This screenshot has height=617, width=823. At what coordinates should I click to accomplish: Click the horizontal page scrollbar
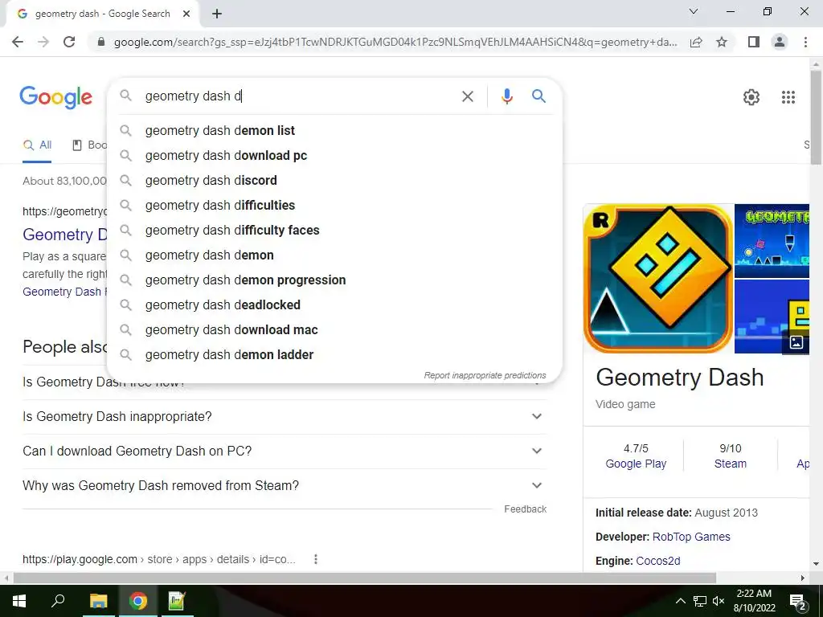click(x=365, y=578)
